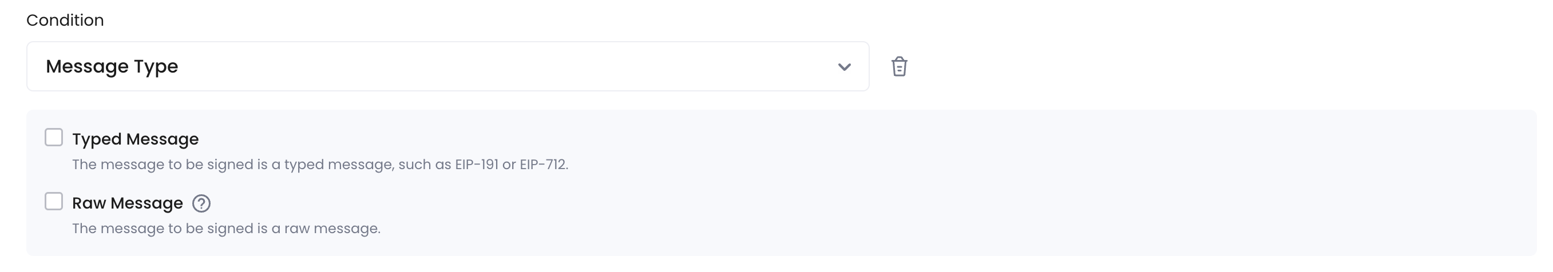Check the box beside "Typed Message"

(x=54, y=137)
